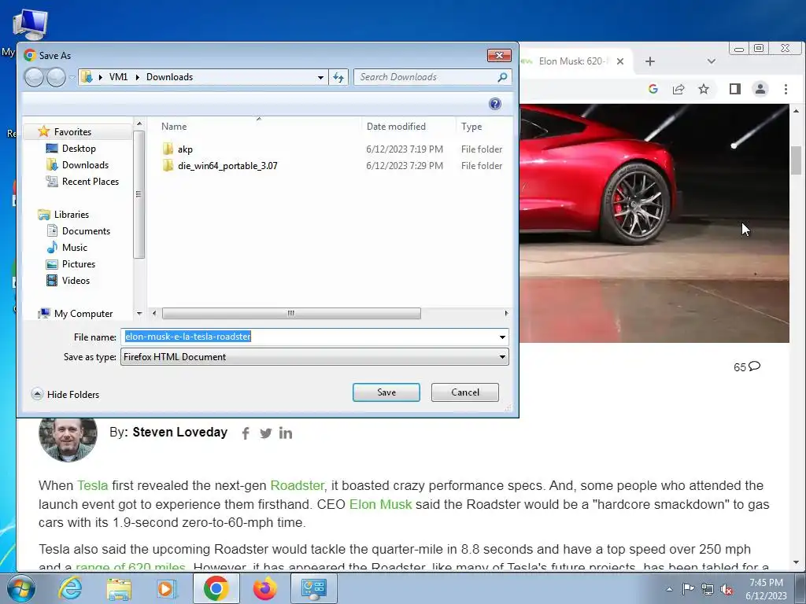Open the 65 comments bubble icon
This screenshot has width=806, height=604.
(754, 366)
